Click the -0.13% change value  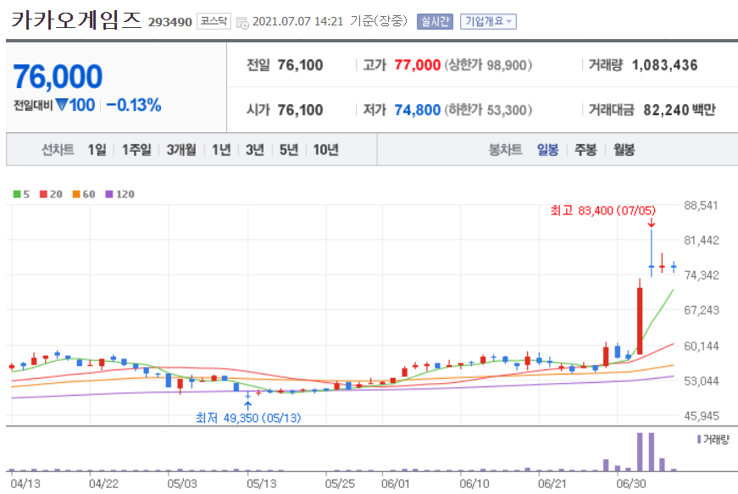point(134,105)
